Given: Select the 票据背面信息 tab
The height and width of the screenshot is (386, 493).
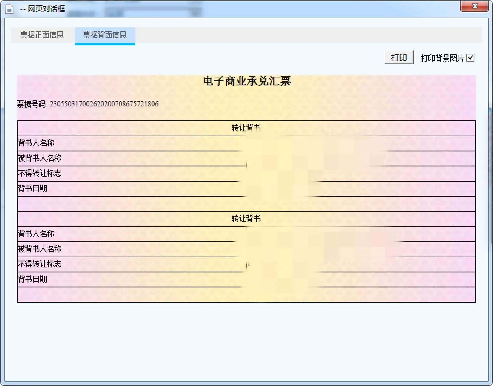Looking at the screenshot, I should pyautogui.click(x=105, y=35).
